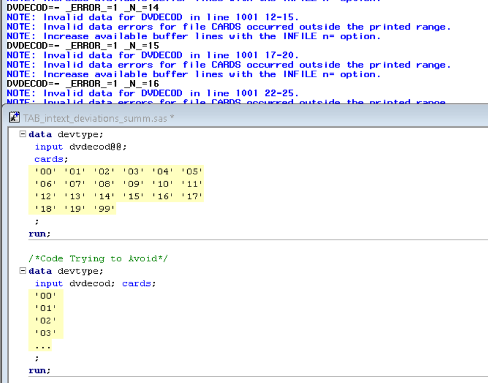488x383 pixels.
Task: Click the '03' line in second data step
Action: pos(46,333)
